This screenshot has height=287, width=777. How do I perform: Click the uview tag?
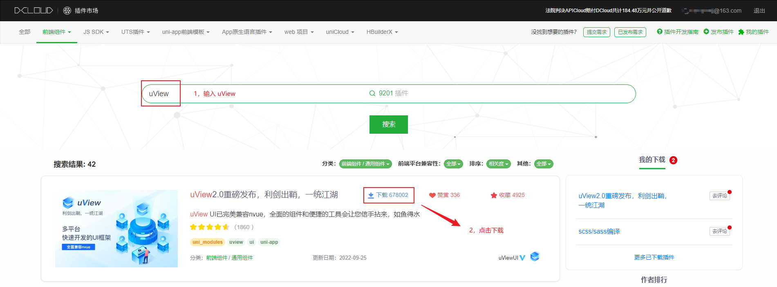tap(236, 242)
